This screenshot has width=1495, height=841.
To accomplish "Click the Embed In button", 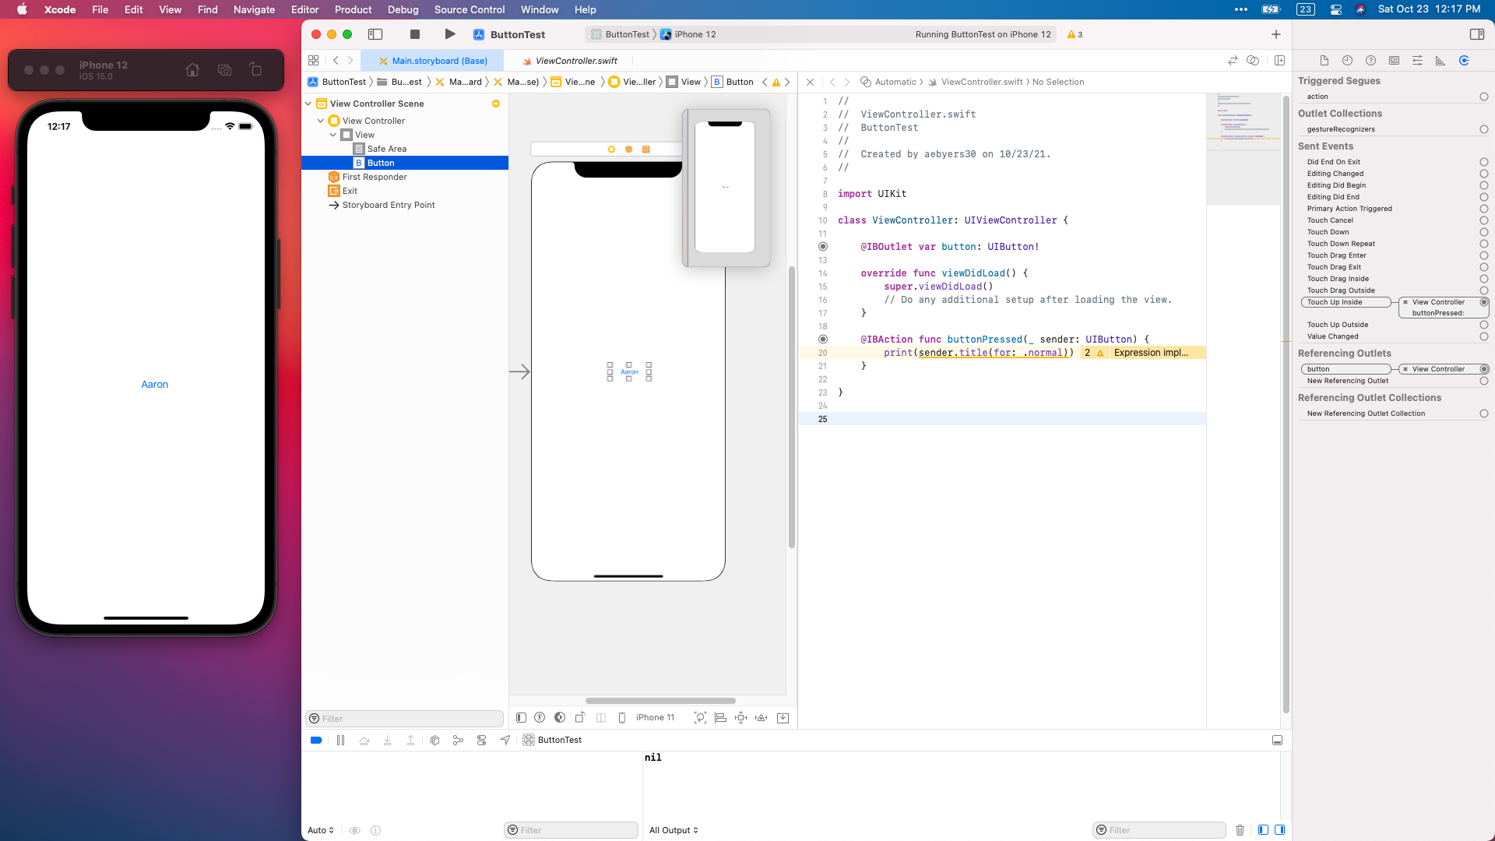I will [x=783, y=718].
